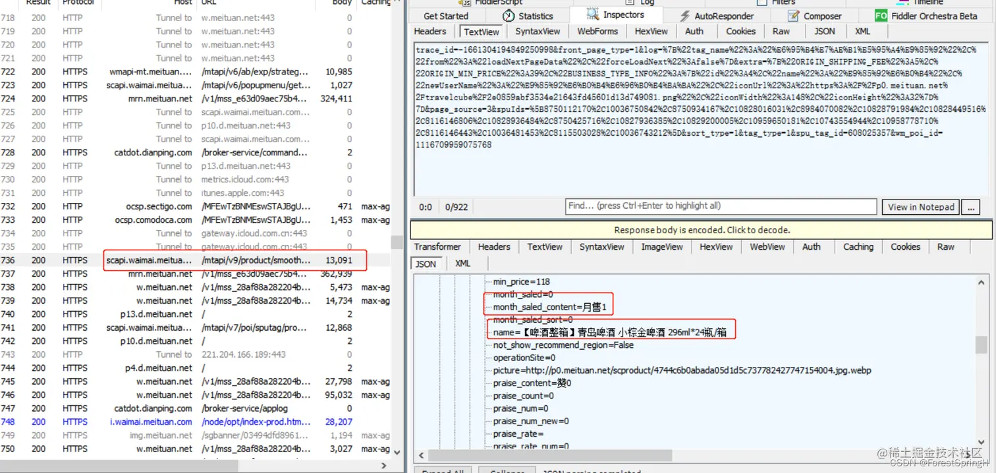Select request inspector JSON tab
The height and width of the screenshot is (473, 996).
(x=824, y=31)
